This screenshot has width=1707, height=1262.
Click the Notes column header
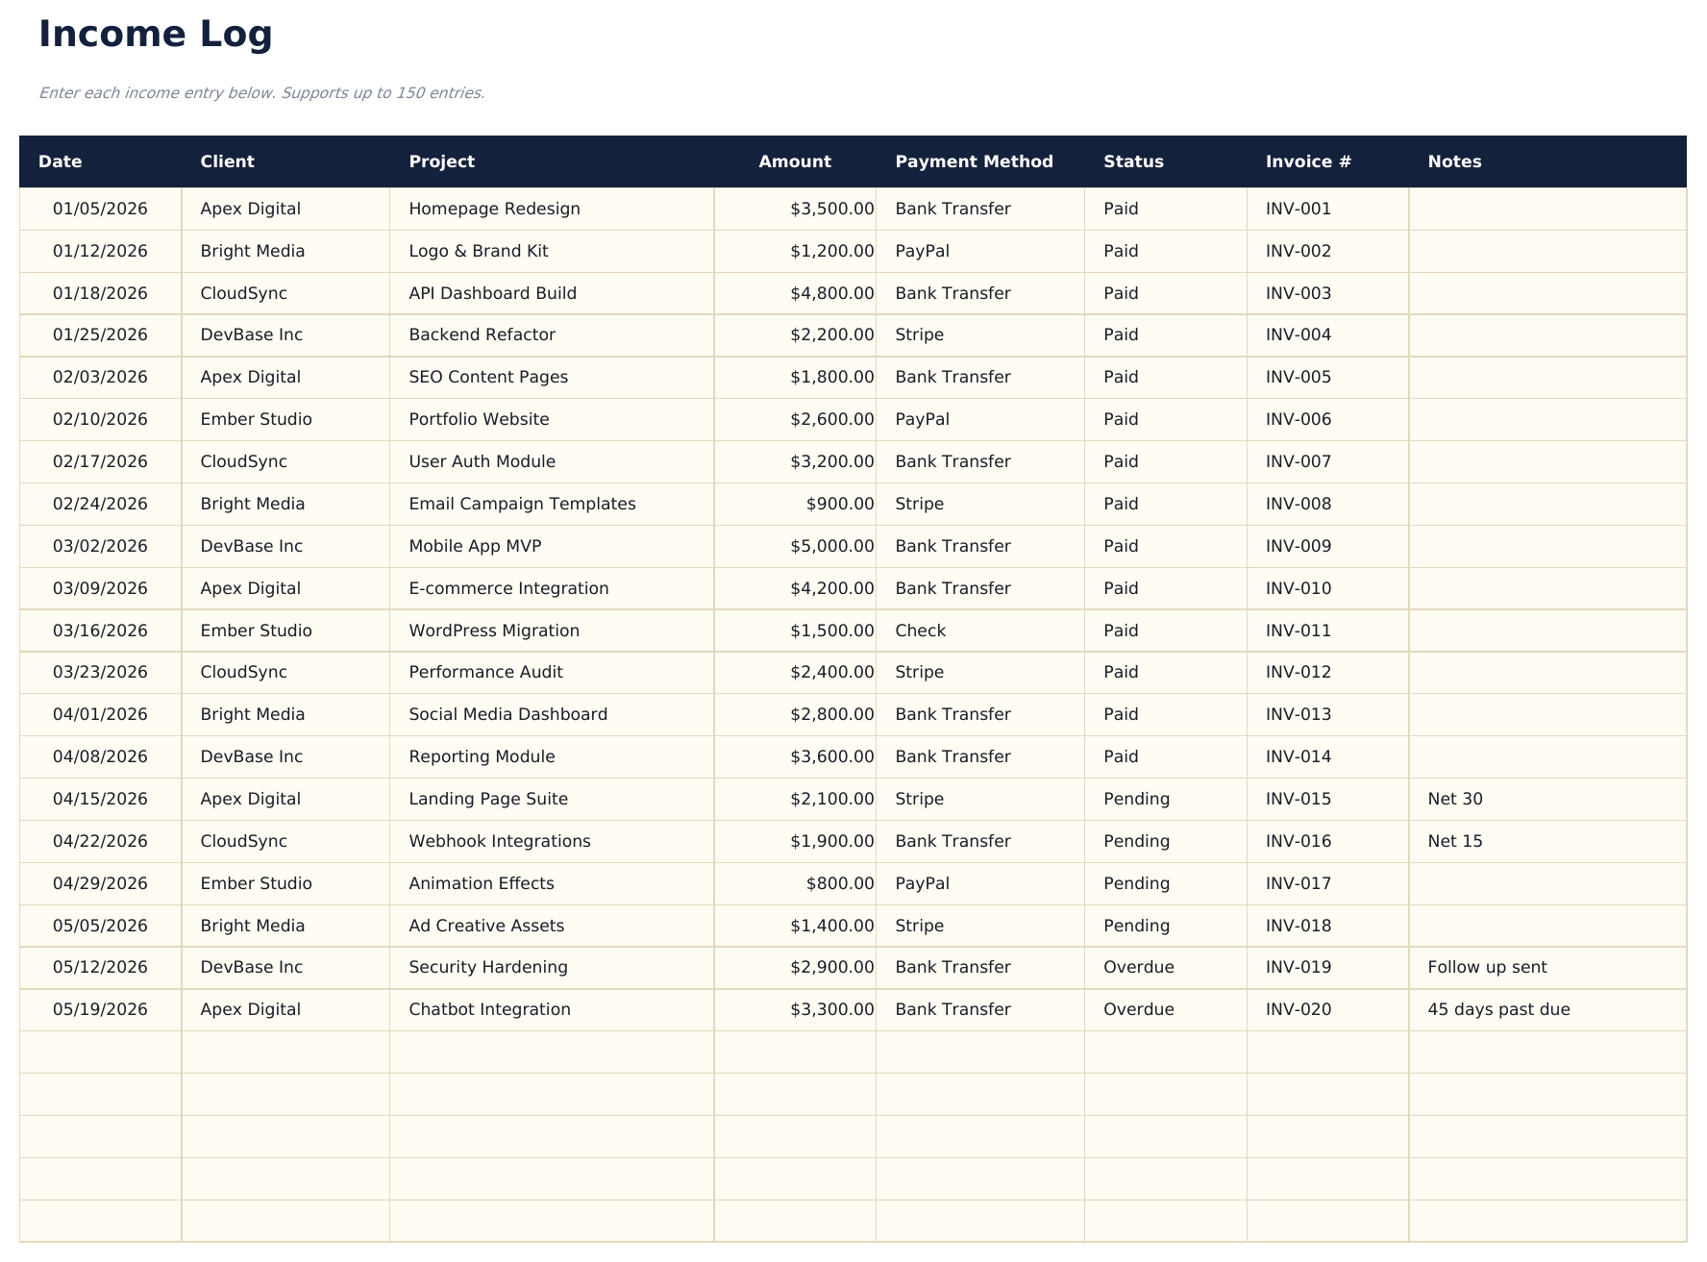[1453, 161]
